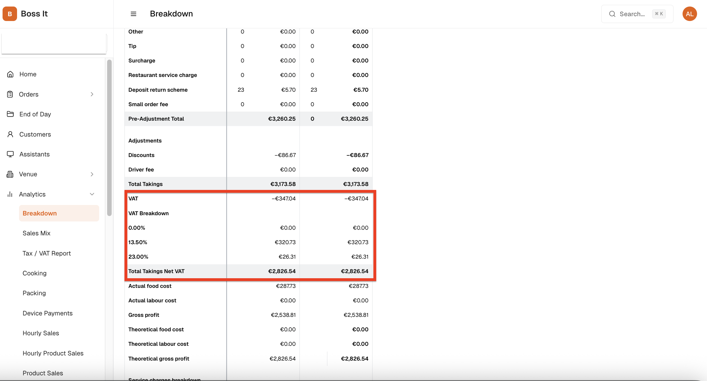Image resolution: width=707 pixels, height=381 pixels.
Task: Toggle the hamburger menu icon
Action: (133, 14)
